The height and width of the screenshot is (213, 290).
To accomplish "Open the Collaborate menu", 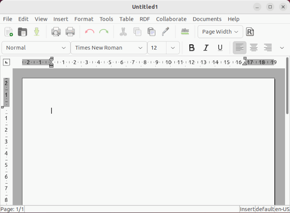I will [x=171, y=19].
